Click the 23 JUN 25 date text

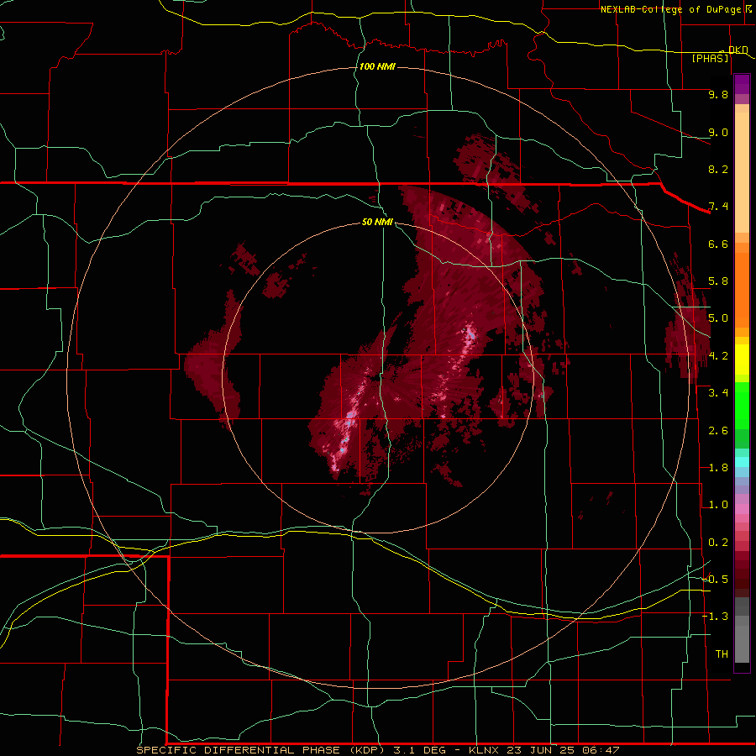click(x=538, y=750)
